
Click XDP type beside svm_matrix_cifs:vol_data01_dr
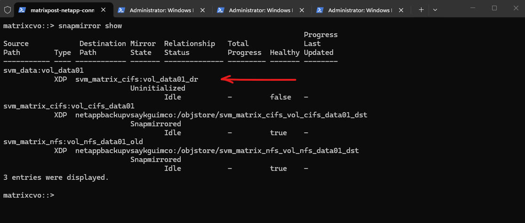[60, 79]
